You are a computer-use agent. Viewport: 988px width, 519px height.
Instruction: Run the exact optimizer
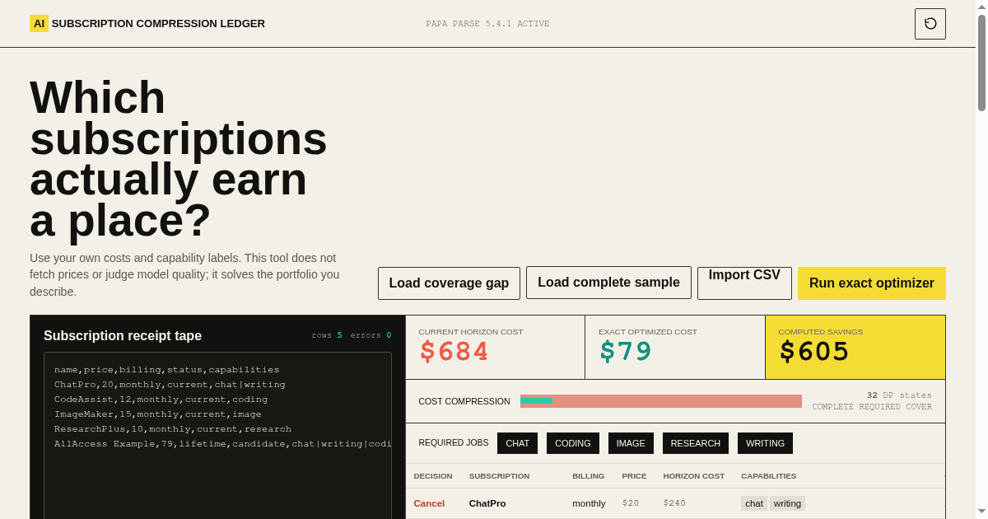(x=872, y=283)
